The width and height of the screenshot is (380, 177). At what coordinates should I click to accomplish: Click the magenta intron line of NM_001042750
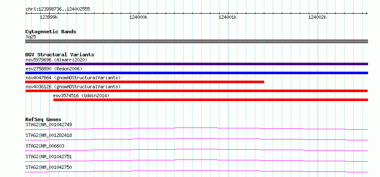(x=196, y=171)
